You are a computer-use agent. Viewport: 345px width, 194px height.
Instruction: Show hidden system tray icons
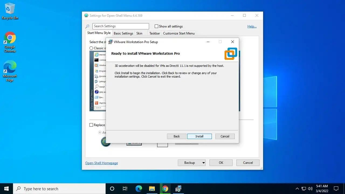[297, 189]
